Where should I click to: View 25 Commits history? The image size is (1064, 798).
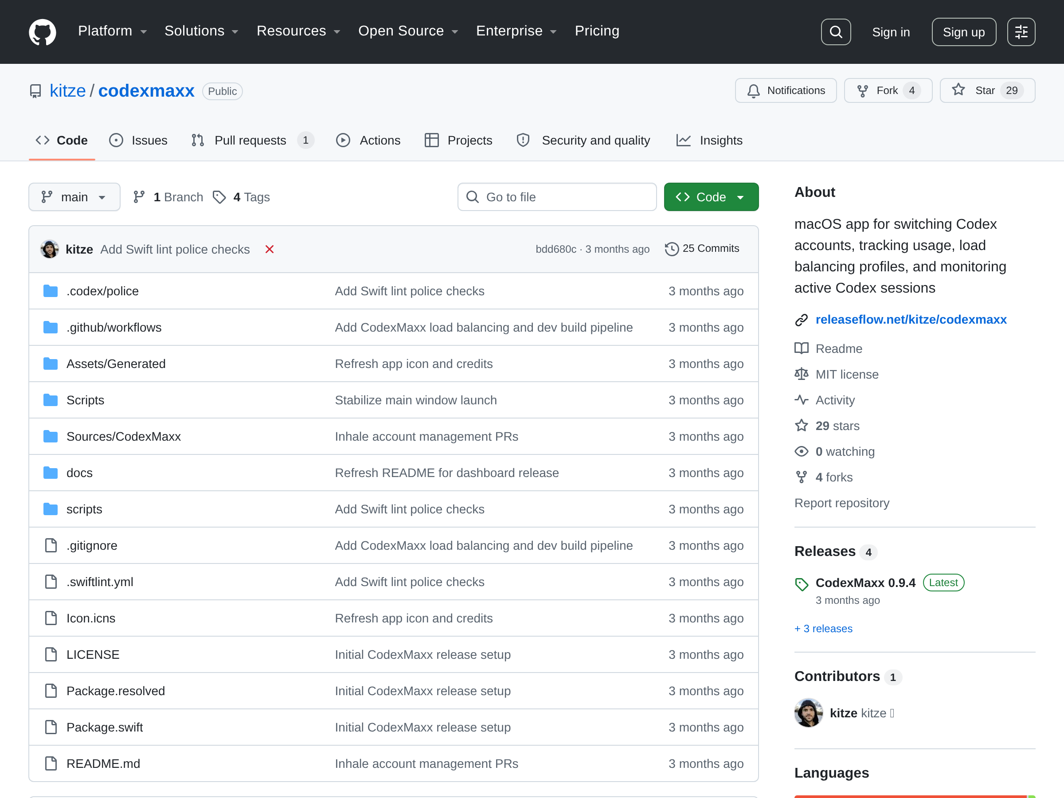(x=702, y=249)
